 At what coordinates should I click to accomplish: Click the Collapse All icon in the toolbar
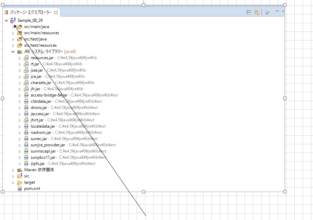click(x=249, y=11)
